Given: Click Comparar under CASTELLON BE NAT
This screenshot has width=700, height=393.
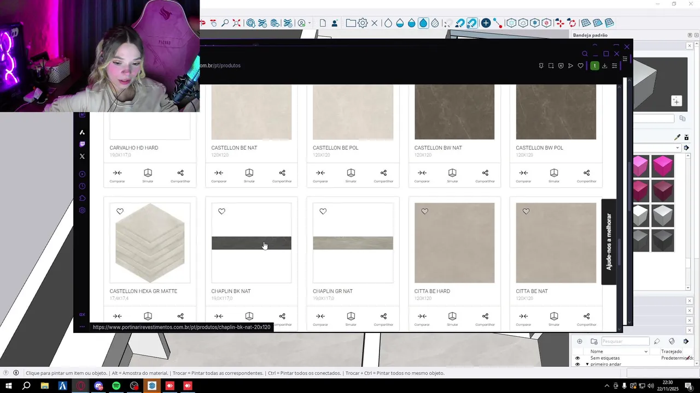Looking at the screenshot, I should click(219, 175).
